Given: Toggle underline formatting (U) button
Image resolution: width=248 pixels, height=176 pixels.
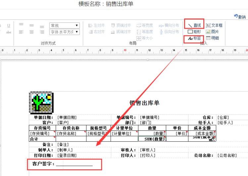Looking at the screenshot, I should (x=9, y=25).
